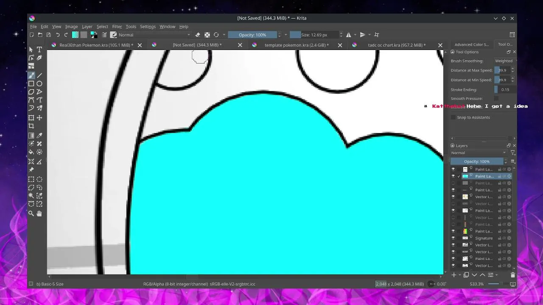Open the Advanced Color Selector docker tab
Screen dimensions: 543x305
pos(471,44)
